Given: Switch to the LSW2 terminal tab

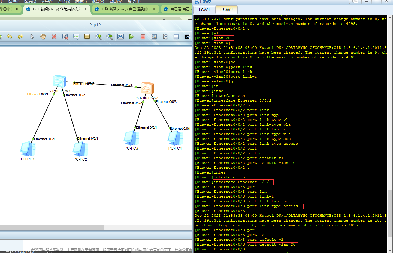Looking at the screenshot, I should click(226, 10).
